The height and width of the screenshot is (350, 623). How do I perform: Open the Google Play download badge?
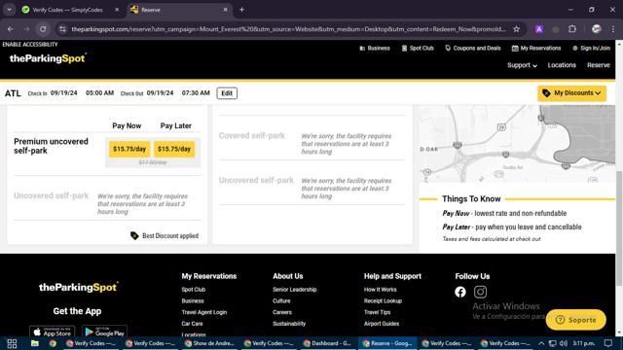tap(104, 332)
